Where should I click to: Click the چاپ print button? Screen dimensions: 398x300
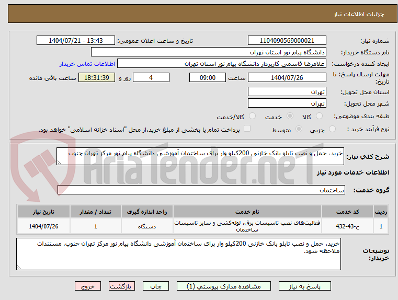pyautogui.click(x=156, y=286)
